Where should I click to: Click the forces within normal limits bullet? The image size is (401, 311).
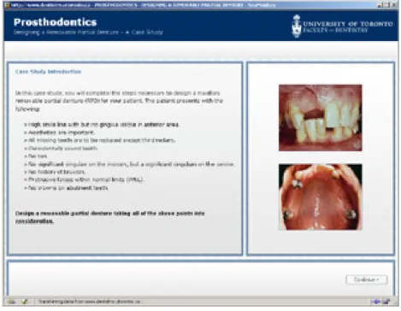point(85,179)
